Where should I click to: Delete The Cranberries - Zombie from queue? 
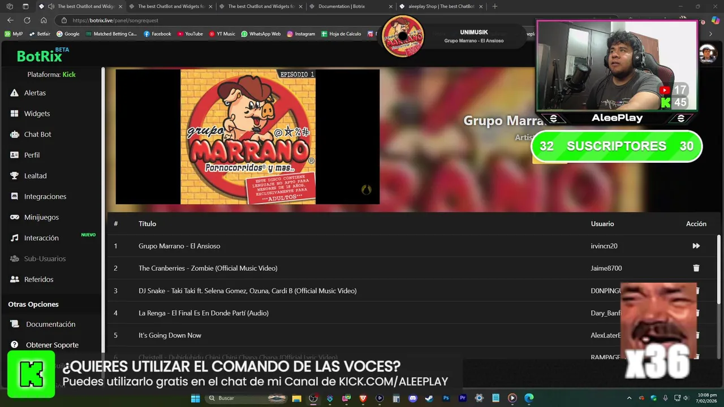[696, 268]
